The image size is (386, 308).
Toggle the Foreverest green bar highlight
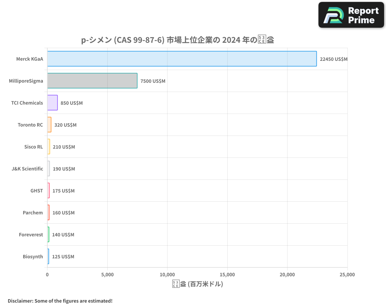point(48,234)
